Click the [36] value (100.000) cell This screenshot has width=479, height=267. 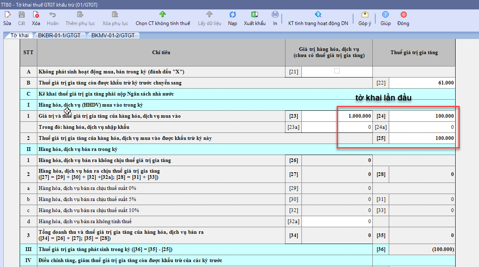point(422,249)
